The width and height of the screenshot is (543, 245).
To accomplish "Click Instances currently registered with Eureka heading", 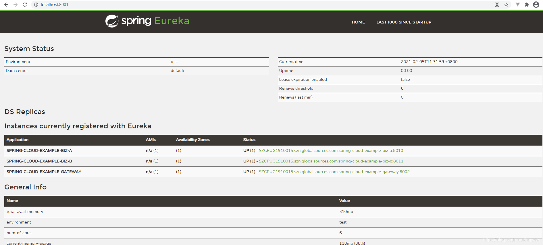I will tap(78, 126).
